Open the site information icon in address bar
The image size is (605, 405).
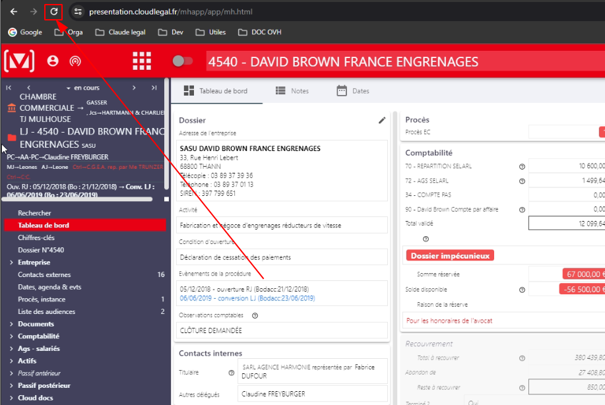78,12
